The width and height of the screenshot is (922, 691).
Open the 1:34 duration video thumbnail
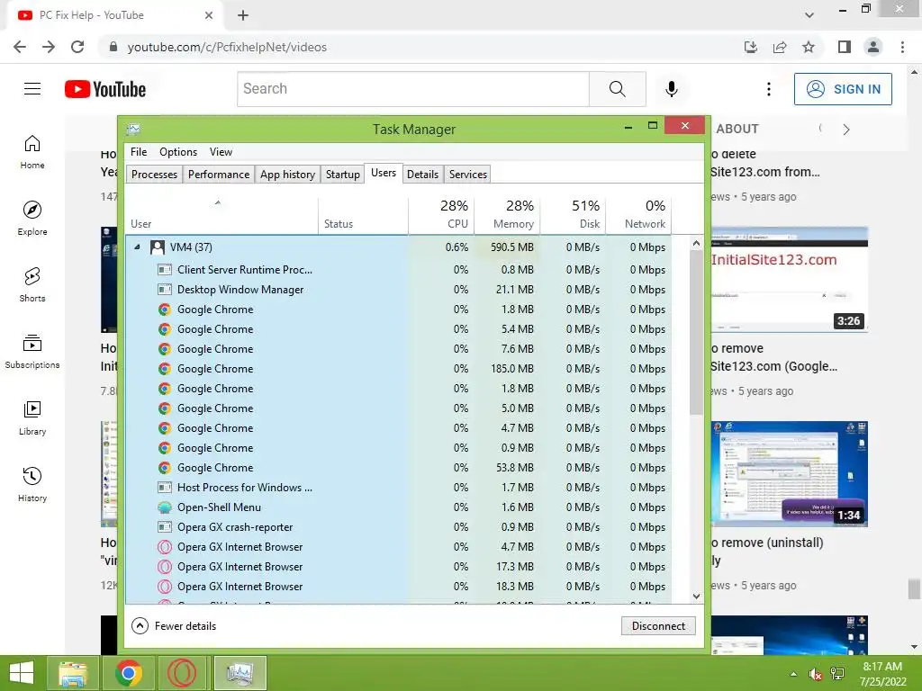point(789,473)
